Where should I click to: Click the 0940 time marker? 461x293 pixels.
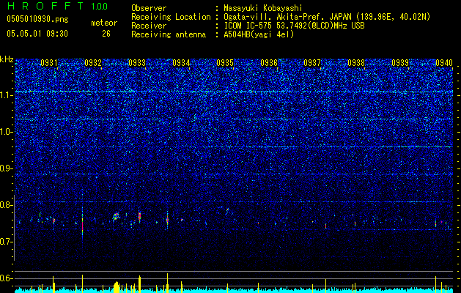click(x=444, y=63)
